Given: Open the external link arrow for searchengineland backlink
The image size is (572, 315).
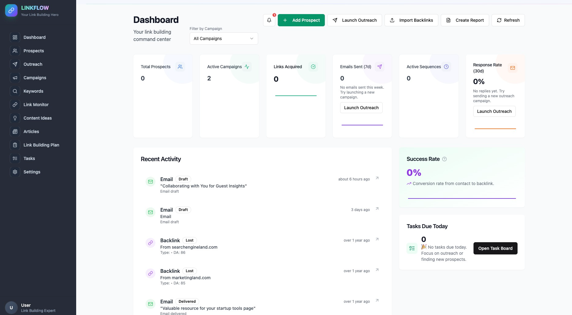Looking at the screenshot, I should point(377,239).
